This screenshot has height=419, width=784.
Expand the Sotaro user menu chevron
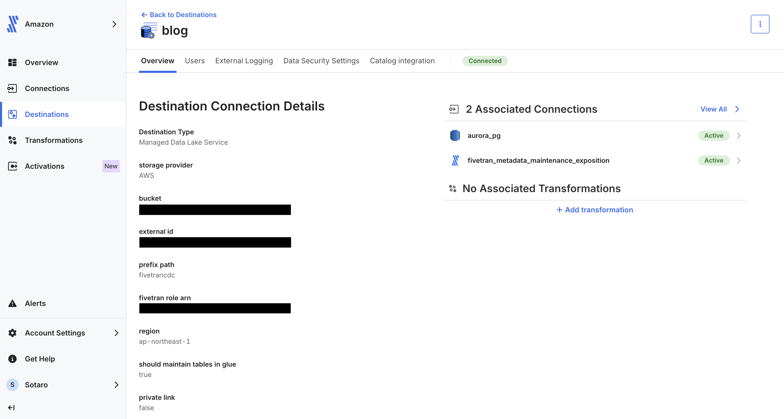[x=116, y=385]
